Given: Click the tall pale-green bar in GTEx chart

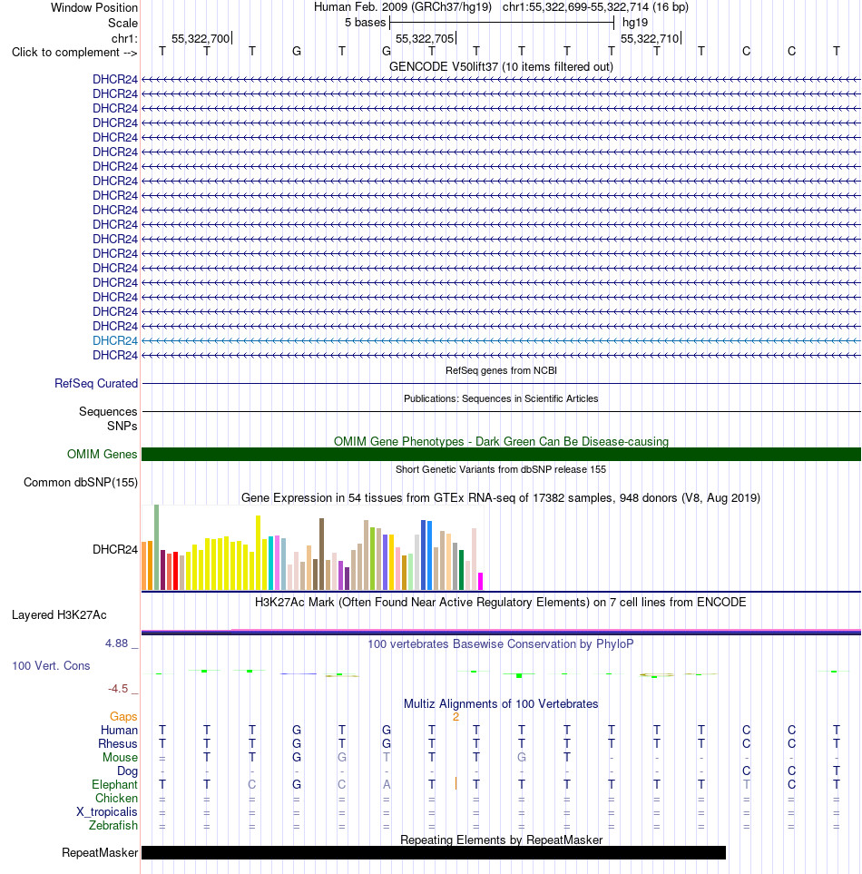Looking at the screenshot, I should 157,547.
